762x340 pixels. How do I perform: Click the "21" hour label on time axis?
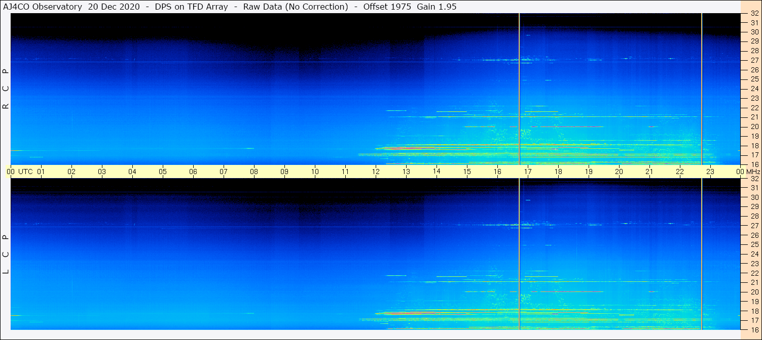click(649, 172)
